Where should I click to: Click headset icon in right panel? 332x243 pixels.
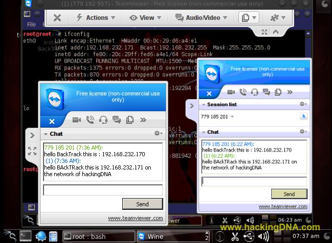[255, 92]
